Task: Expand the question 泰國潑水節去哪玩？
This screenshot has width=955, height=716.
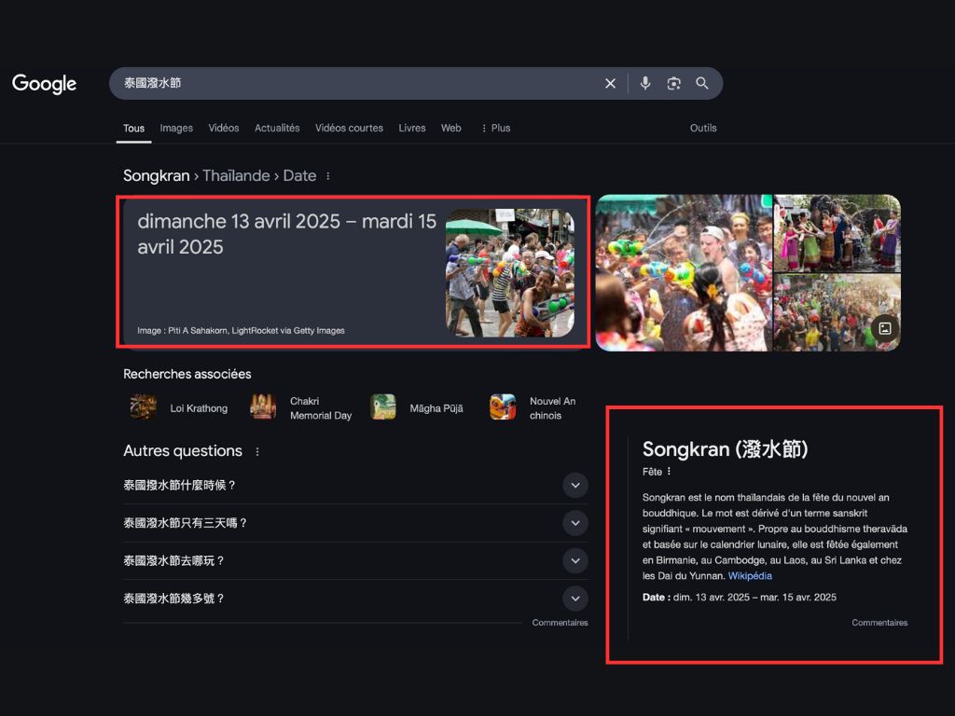Action: coord(355,560)
